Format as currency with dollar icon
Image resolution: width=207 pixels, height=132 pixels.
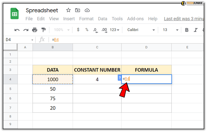click(x=78, y=30)
